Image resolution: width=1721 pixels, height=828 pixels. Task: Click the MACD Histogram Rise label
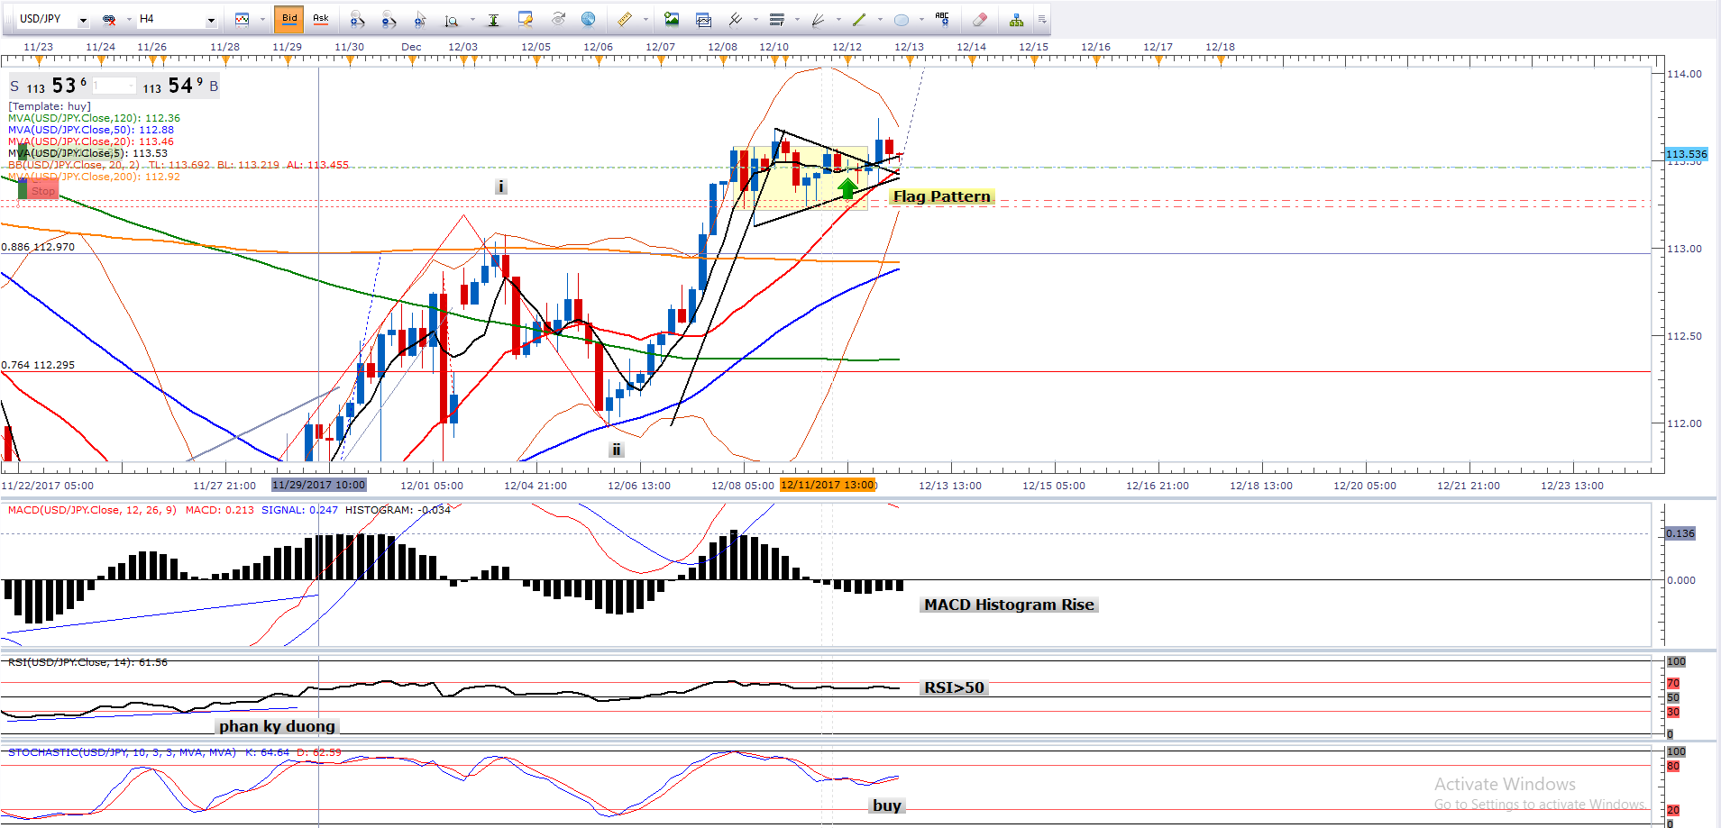[x=1008, y=605]
